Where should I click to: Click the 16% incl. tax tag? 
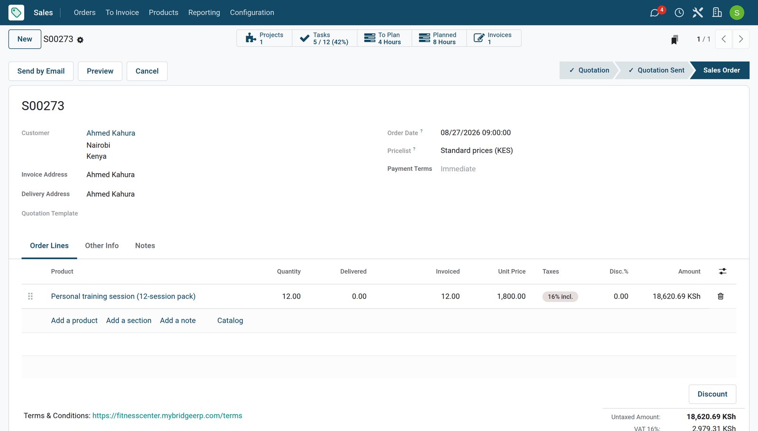pos(560,297)
